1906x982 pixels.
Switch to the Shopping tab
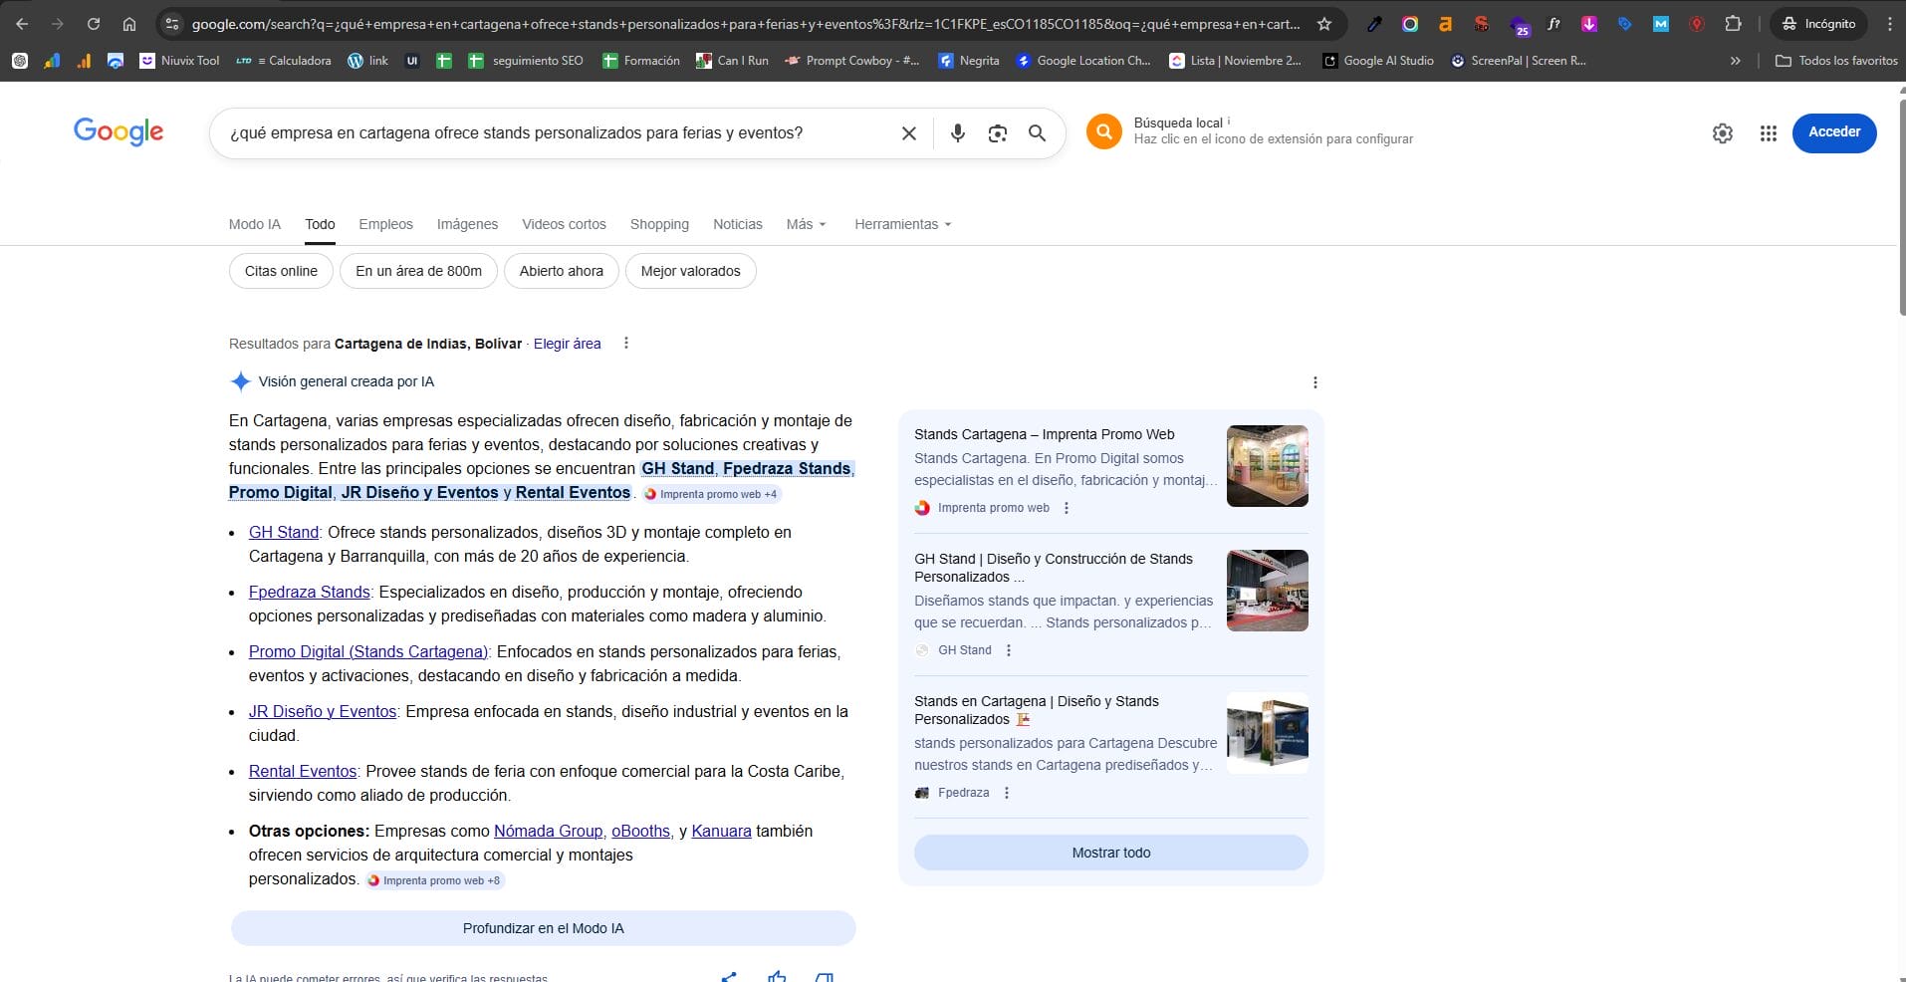click(658, 224)
